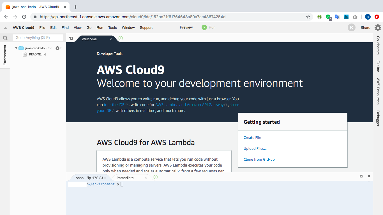Open the AWS Cloud9 menu
This screenshot has width=383, height=215.
click(x=24, y=27)
